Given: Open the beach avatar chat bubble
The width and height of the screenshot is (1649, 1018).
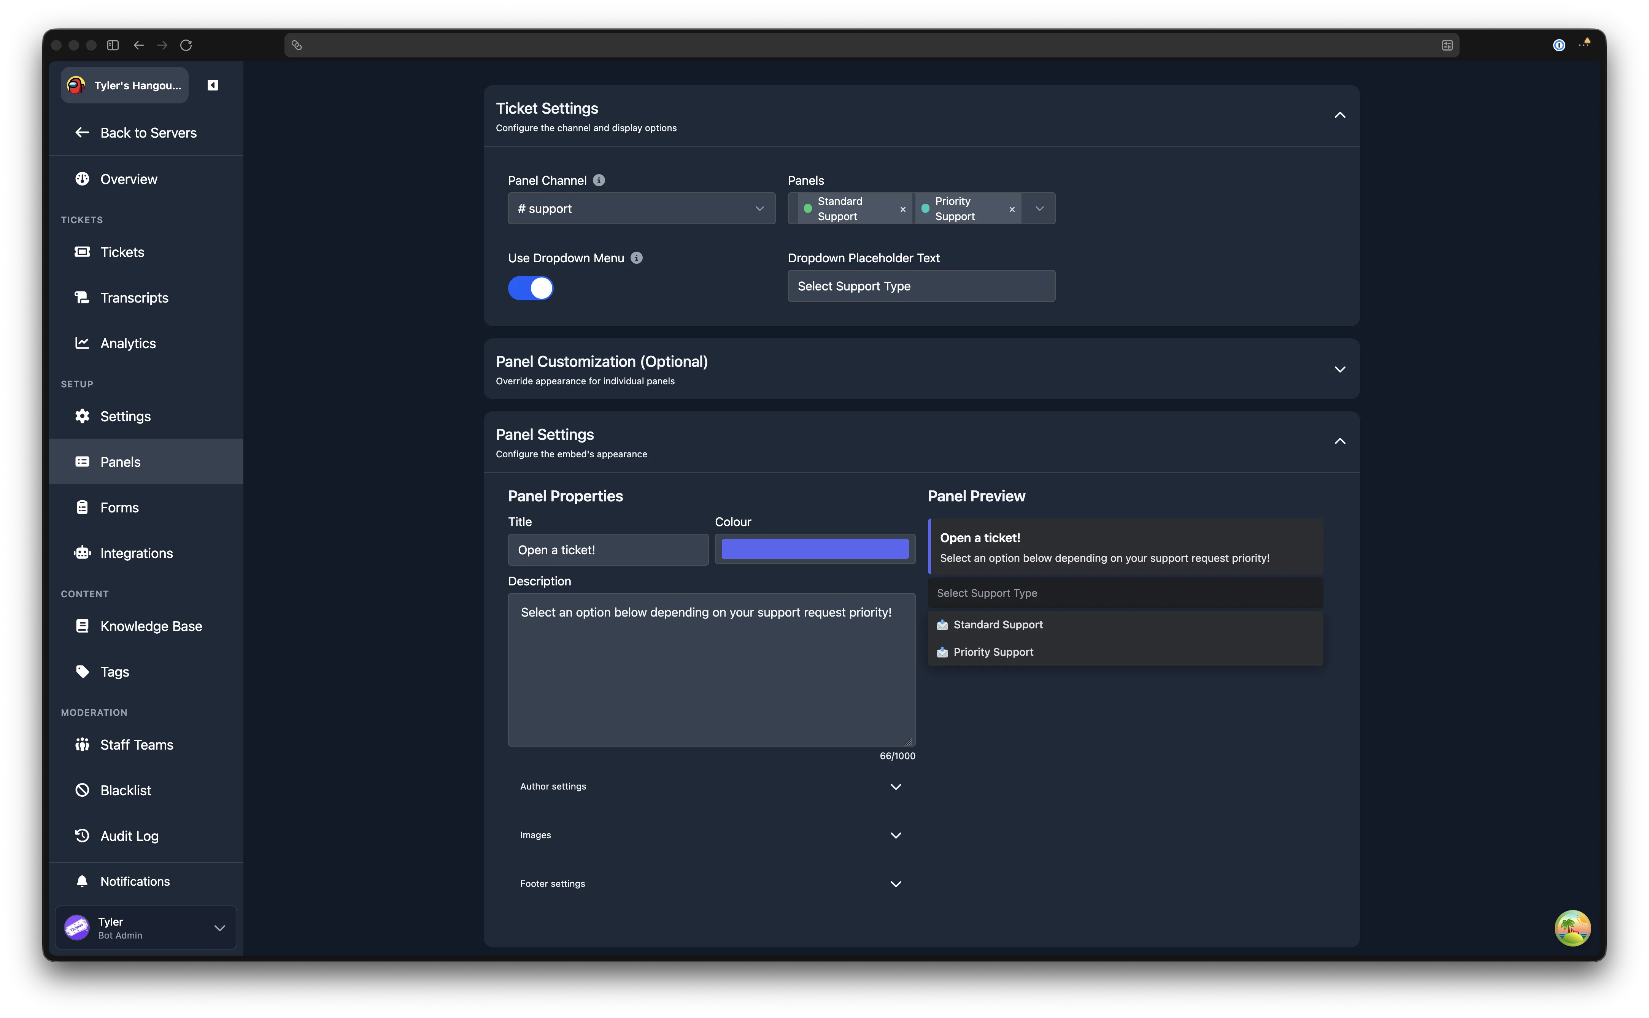Looking at the screenshot, I should (x=1572, y=928).
